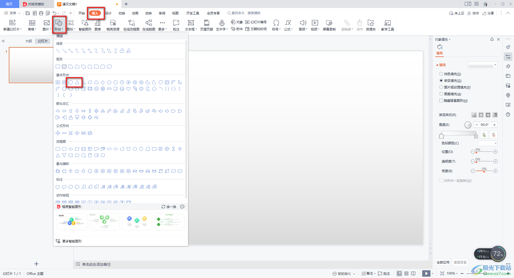Image resolution: width=514 pixels, height=278 pixels.
Task: Select the plus sign formula shape
Action: point(58,133)
